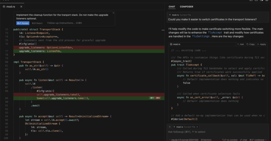Click '#[derive(Default)]' in chat code
Viewport: 271px width, 141px height.
(184, 119)
